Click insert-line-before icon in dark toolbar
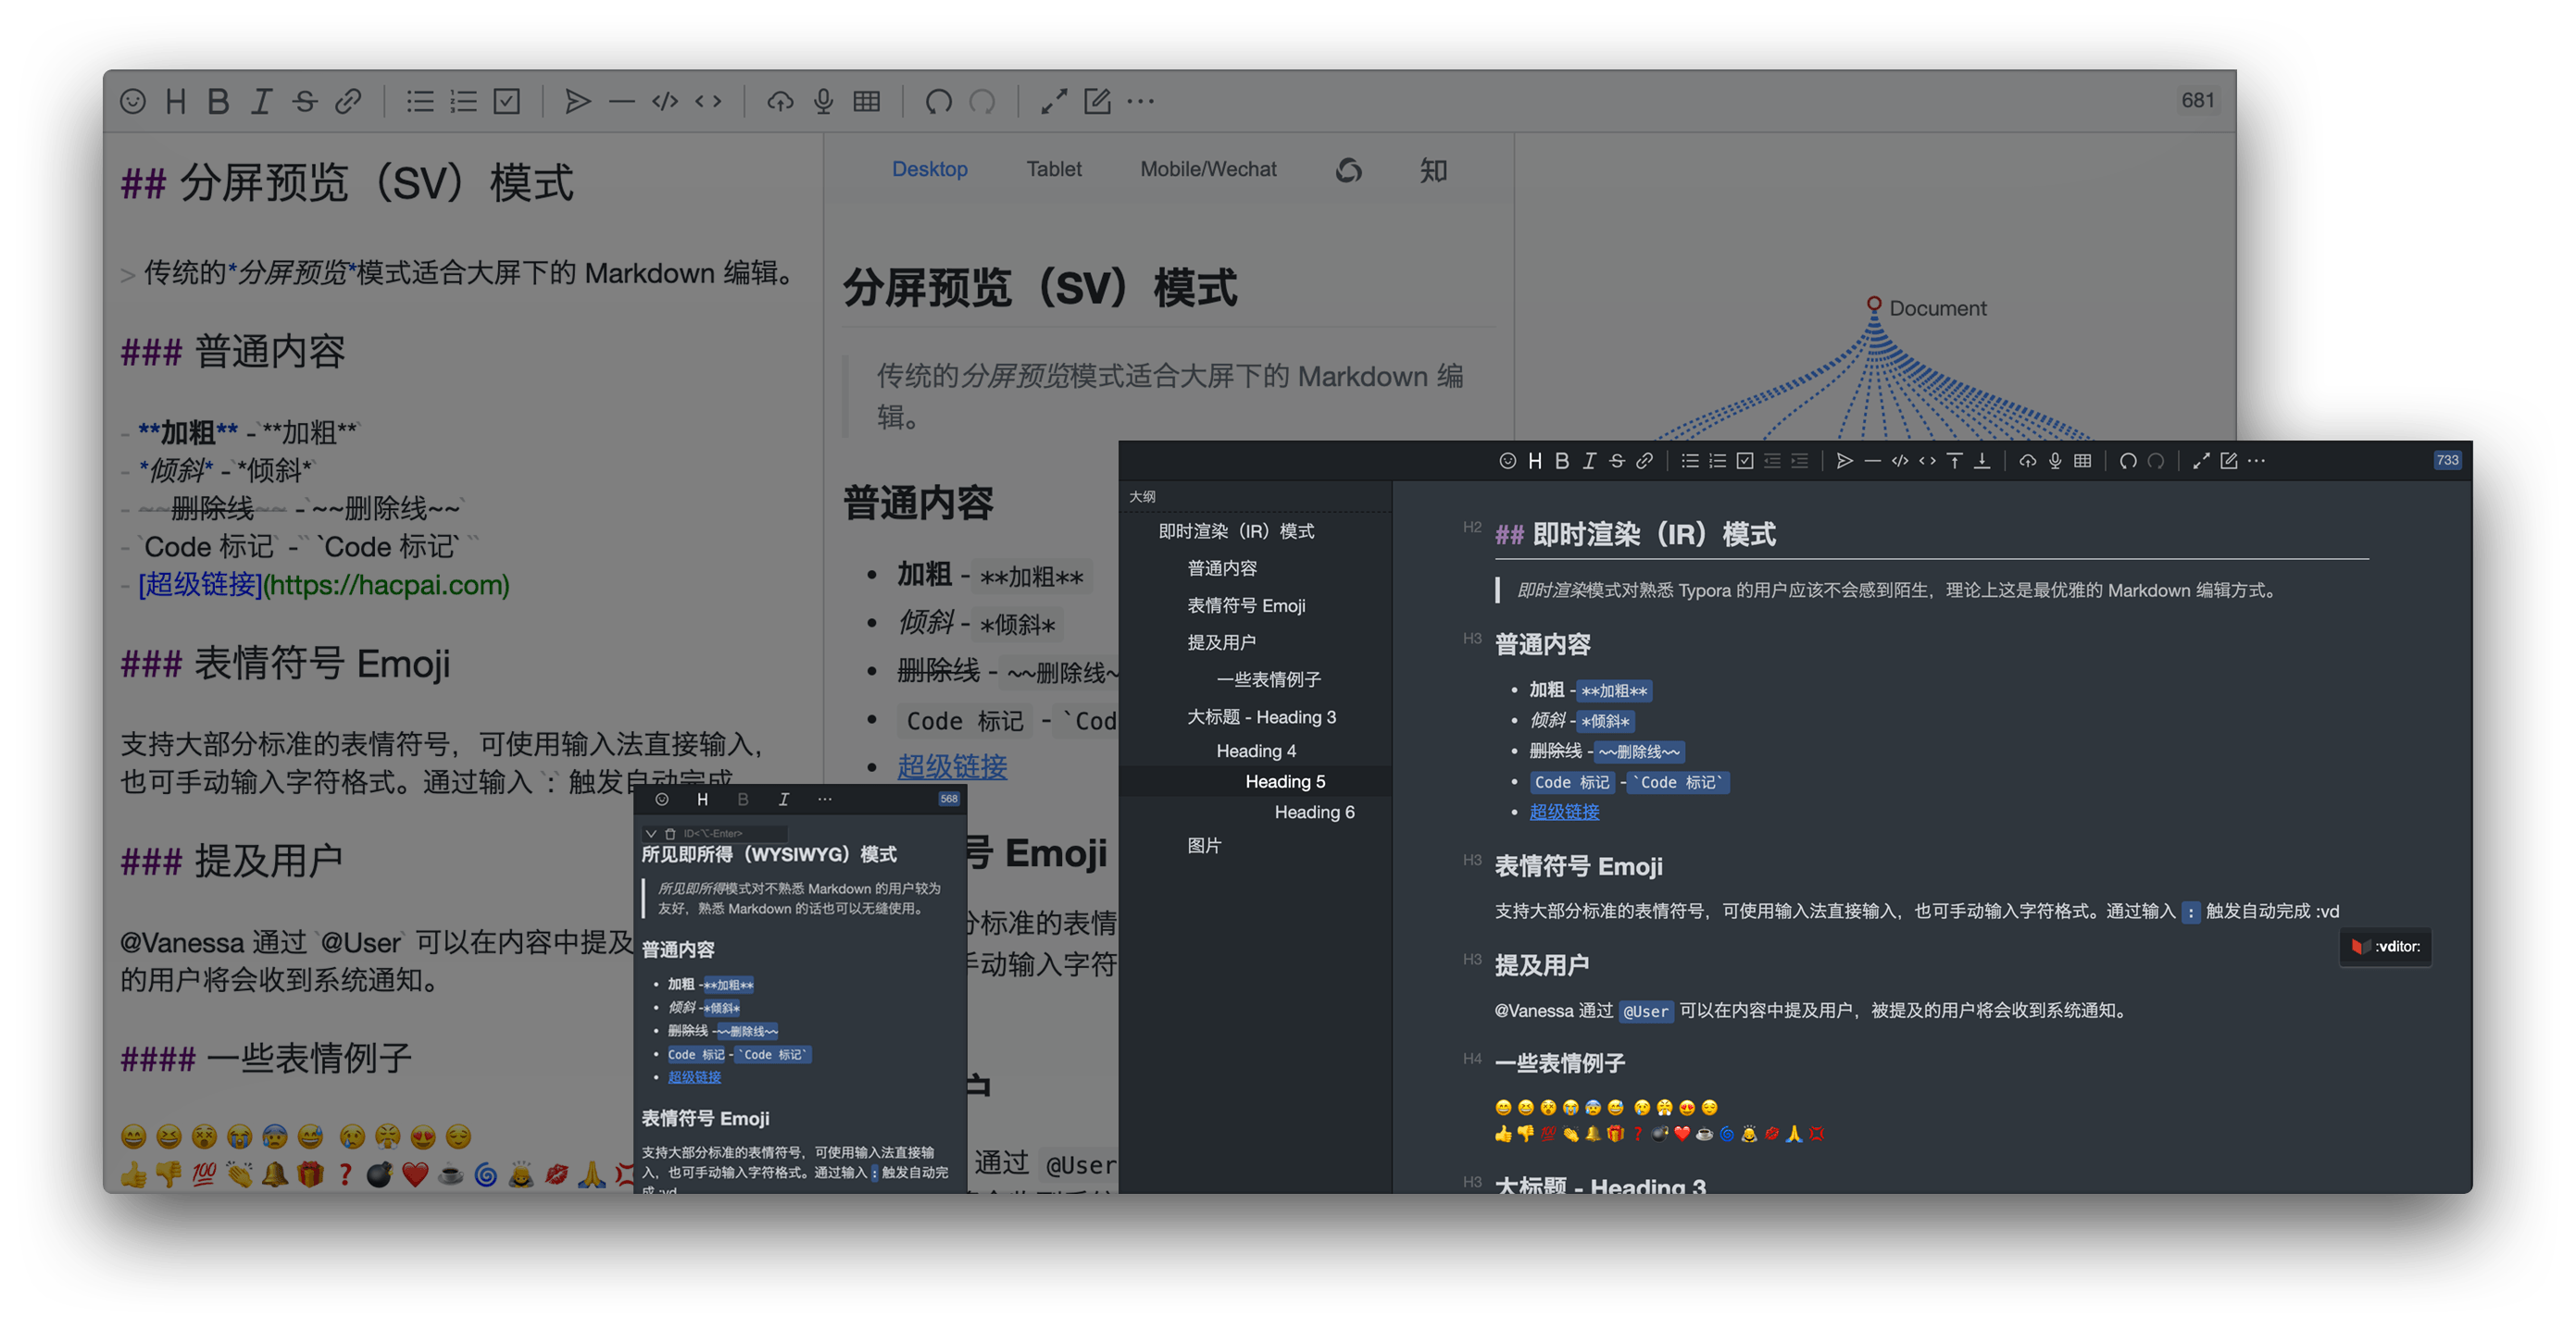 (x=1954, y=461)
